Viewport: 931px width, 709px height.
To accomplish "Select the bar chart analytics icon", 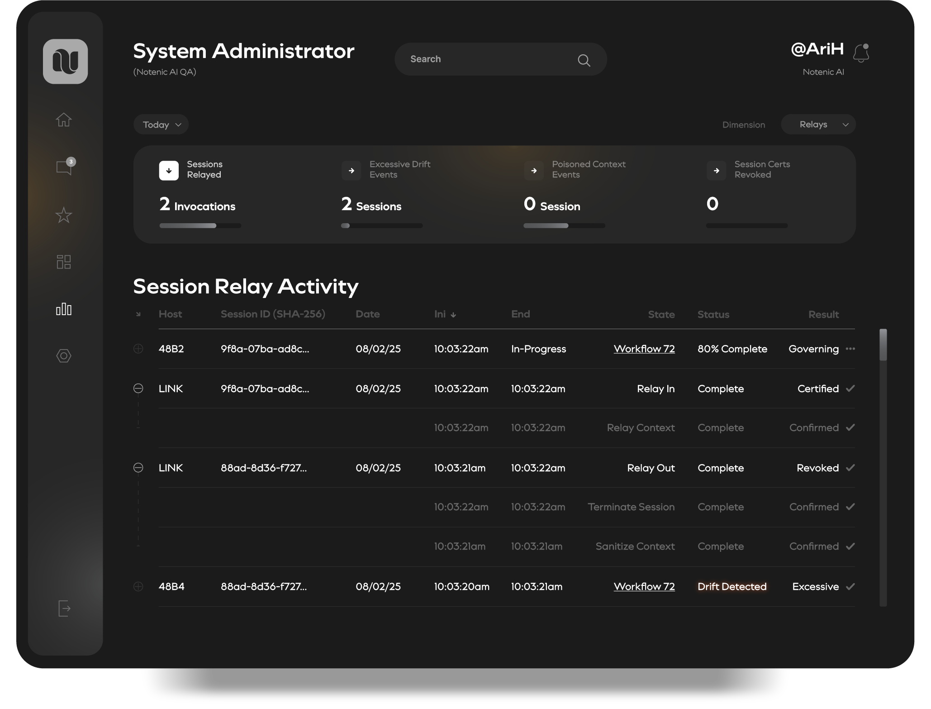I will coord(64,309).
